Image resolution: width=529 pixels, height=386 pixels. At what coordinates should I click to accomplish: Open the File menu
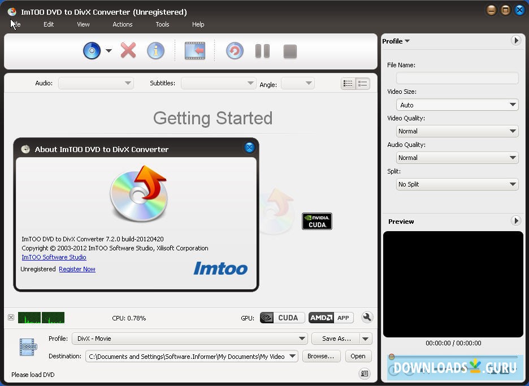click(15, 24)
